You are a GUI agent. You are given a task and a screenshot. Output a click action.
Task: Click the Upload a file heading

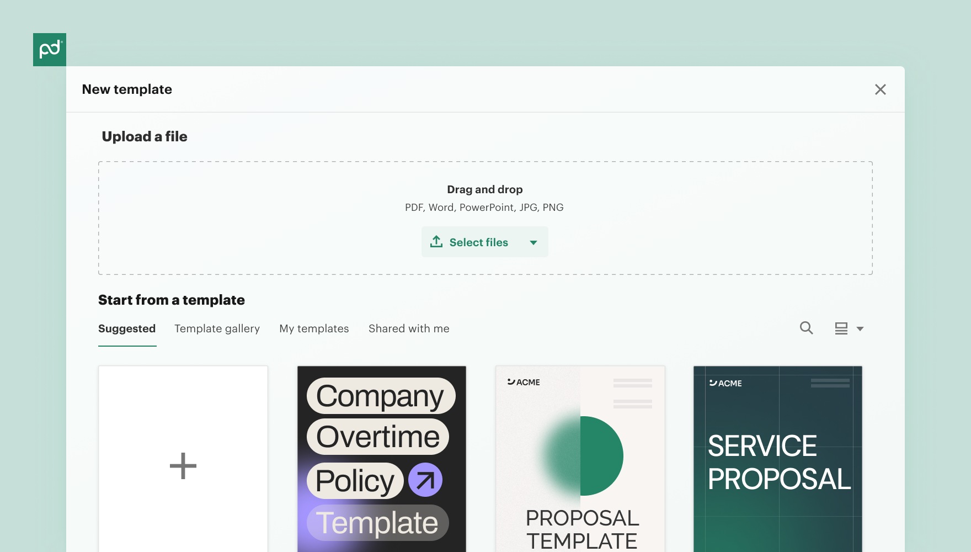click(145, 136)
